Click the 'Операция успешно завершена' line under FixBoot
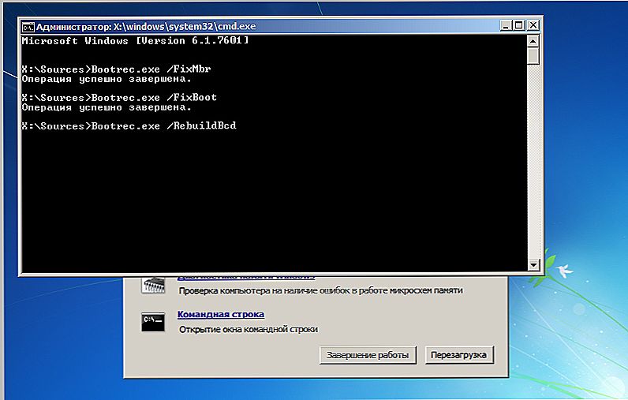Viewport: 628px width, 400px height. click(107, 107)
